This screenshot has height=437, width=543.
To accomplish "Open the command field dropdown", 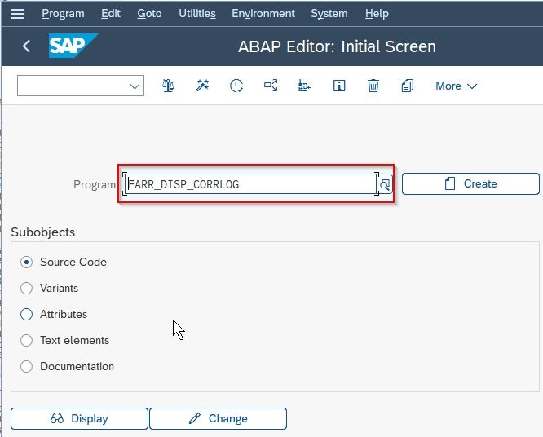I will (x=135, y=86).
